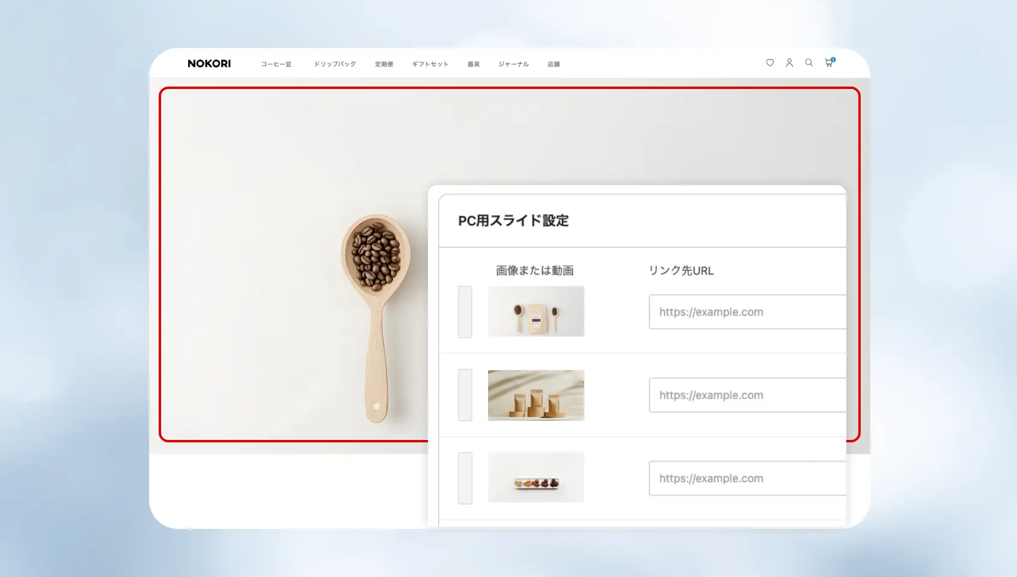Go to 店舗 in the navigation
The width and height of the screenshot is (1017, 577).
click(x=554, y=64)
